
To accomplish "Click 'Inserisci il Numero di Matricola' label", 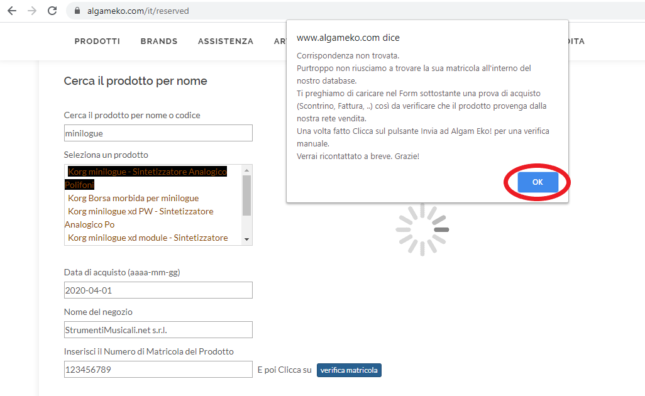I will [x=149, y=351].
